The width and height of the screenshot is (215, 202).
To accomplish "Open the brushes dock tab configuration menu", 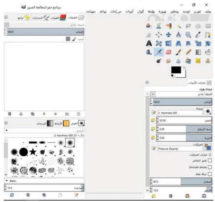I will click(x=6, y=123).
